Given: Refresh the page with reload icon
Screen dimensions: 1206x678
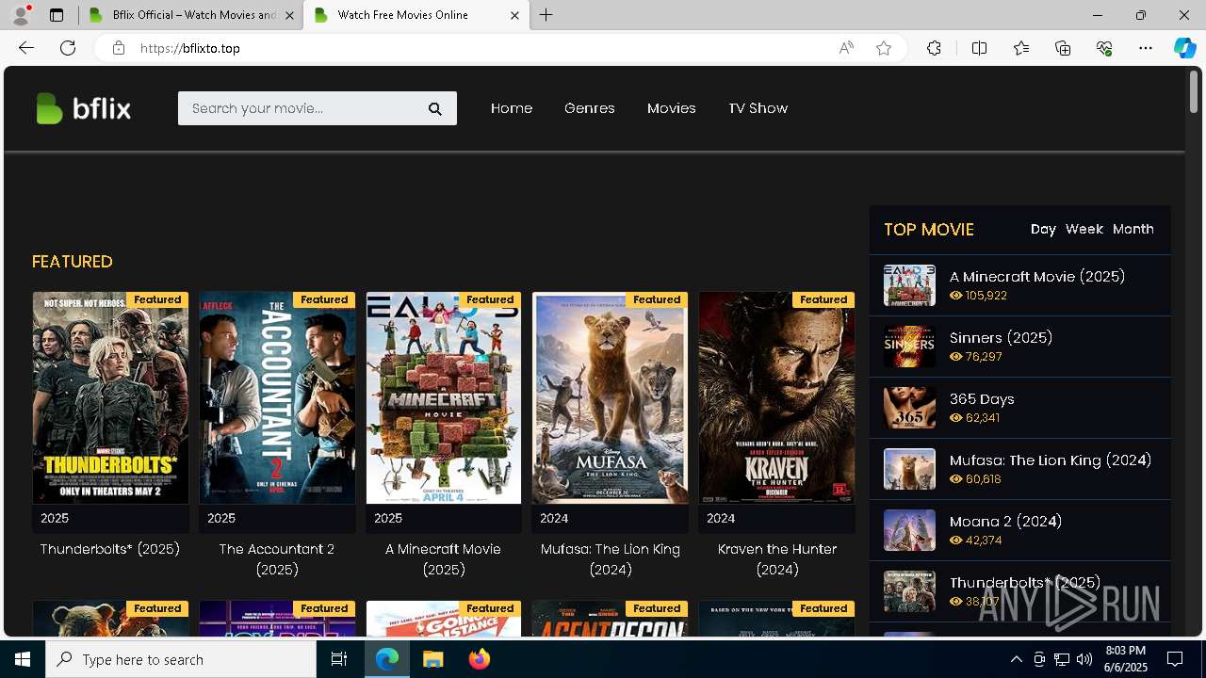Looking at the screenshot, I should click(x=68, y=48).
